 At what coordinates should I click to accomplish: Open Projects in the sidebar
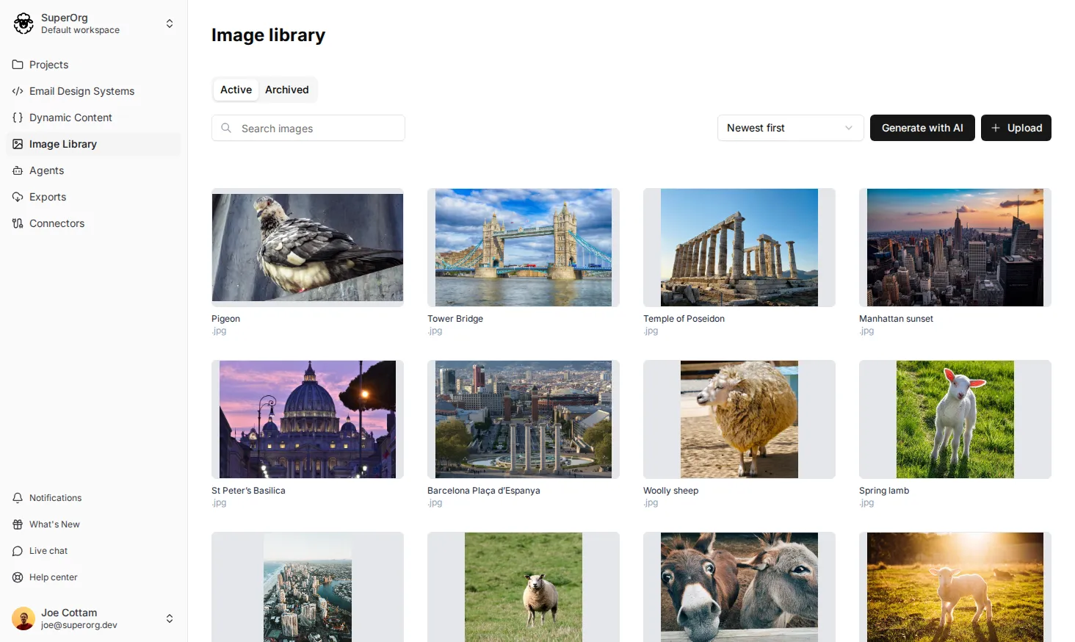tap(93, 65)
